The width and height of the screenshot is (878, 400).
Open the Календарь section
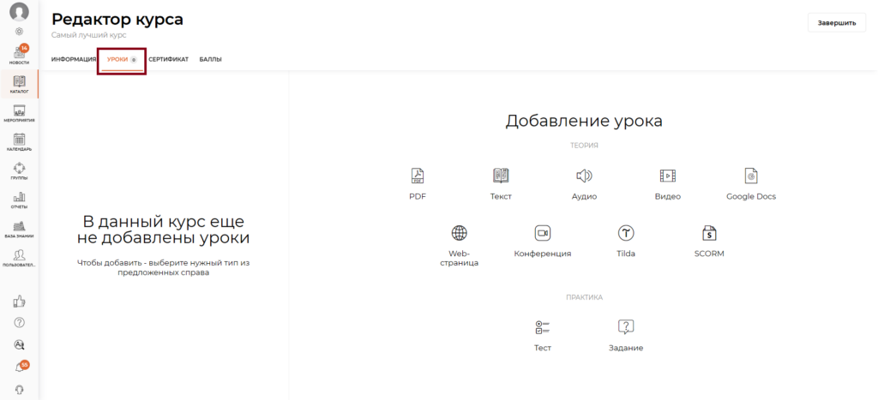pyautogui.click(x=19, y=141)
